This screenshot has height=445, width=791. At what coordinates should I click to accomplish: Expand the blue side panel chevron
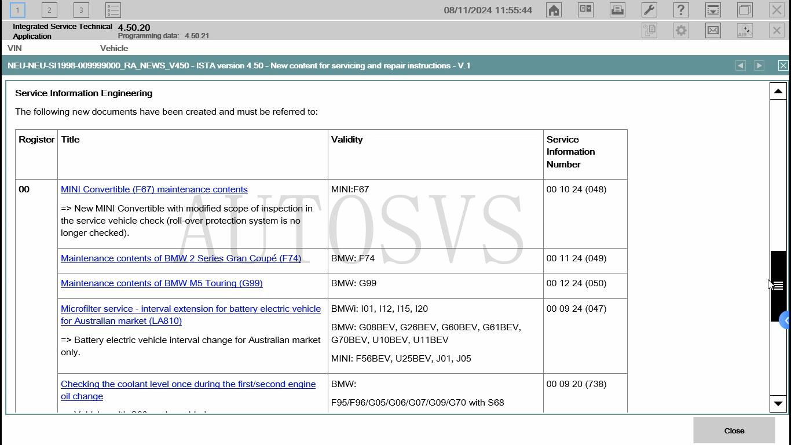[785, 320]
